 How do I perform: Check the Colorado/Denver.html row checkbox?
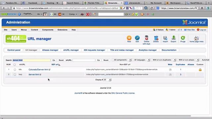coord(15,70)
